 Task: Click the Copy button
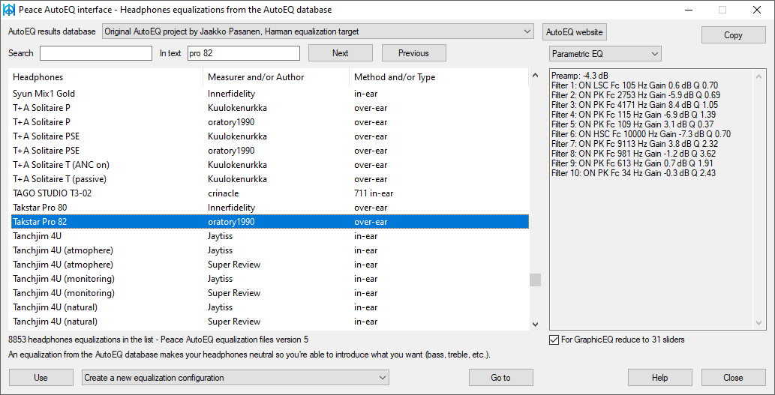pyautogui.click(x=733, y=35)
